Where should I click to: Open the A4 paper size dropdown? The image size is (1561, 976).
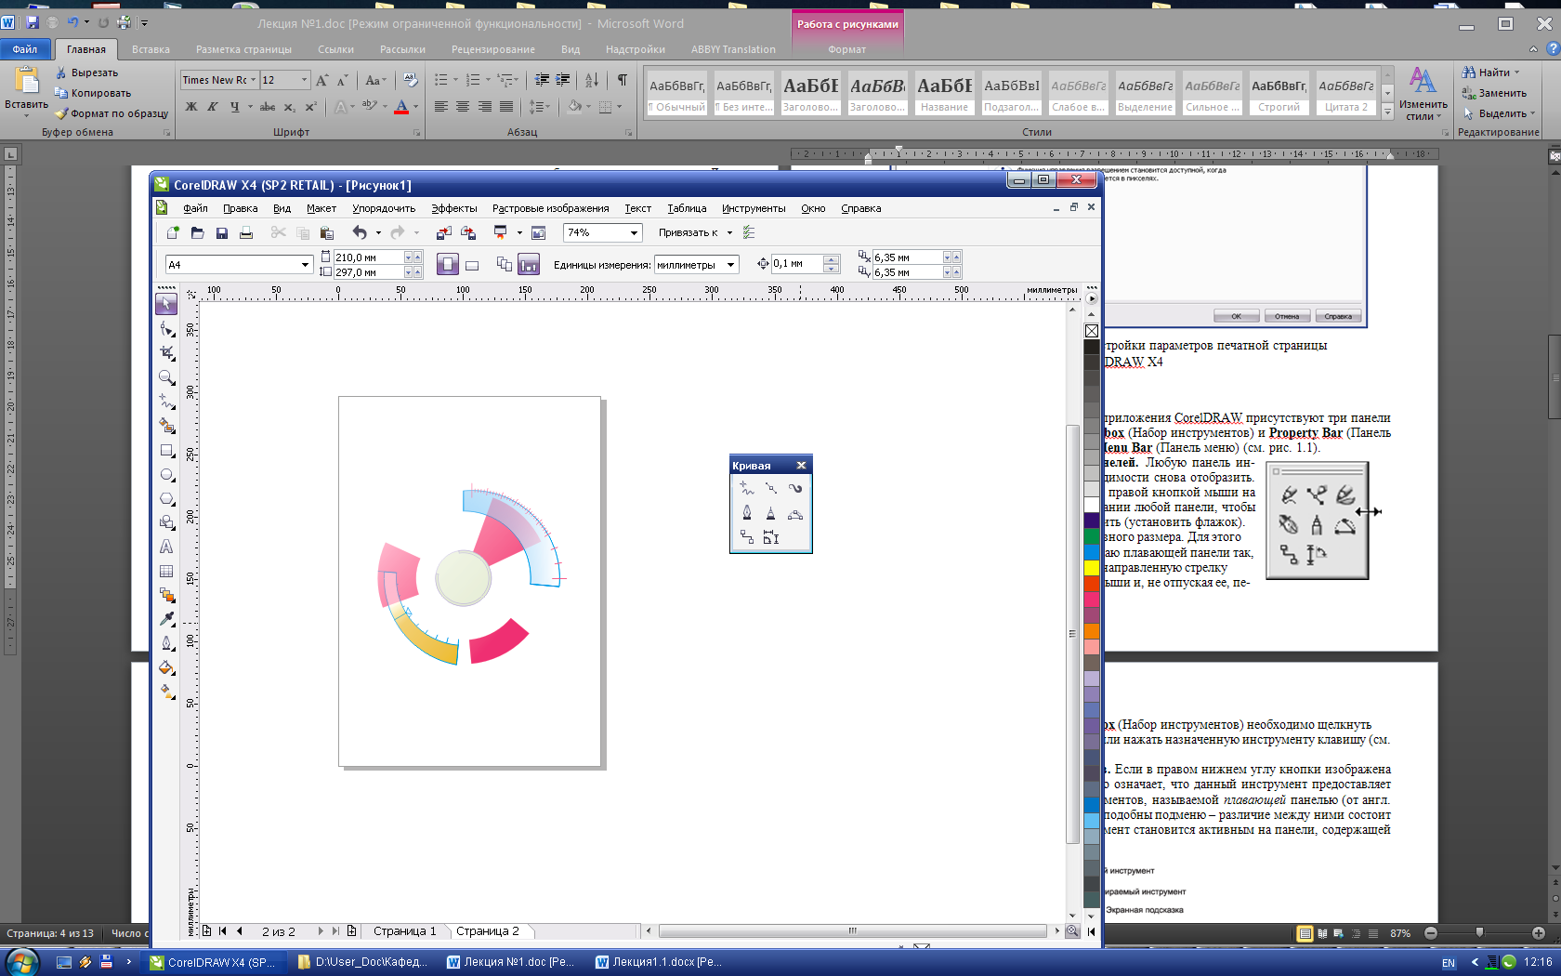(x=305, y=265)
